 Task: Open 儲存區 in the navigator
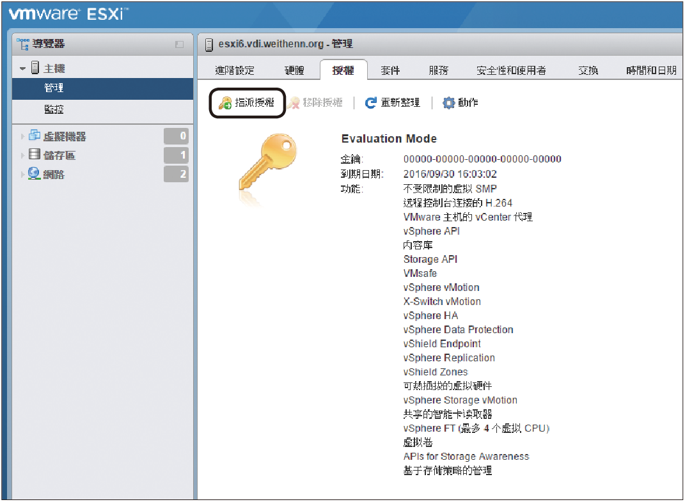[x=59, y=155]
